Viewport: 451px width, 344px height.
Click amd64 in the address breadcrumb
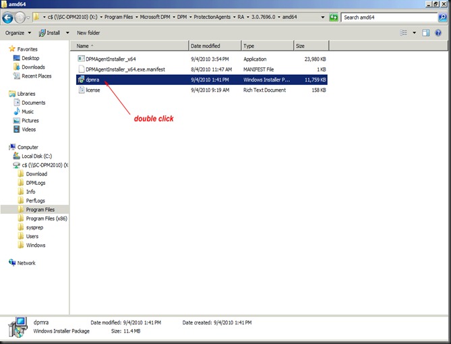tap(289, 17)
